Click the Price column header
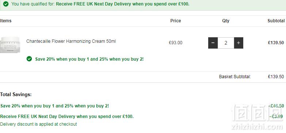The height and width of the screenshot is (133, 286). 176,21
